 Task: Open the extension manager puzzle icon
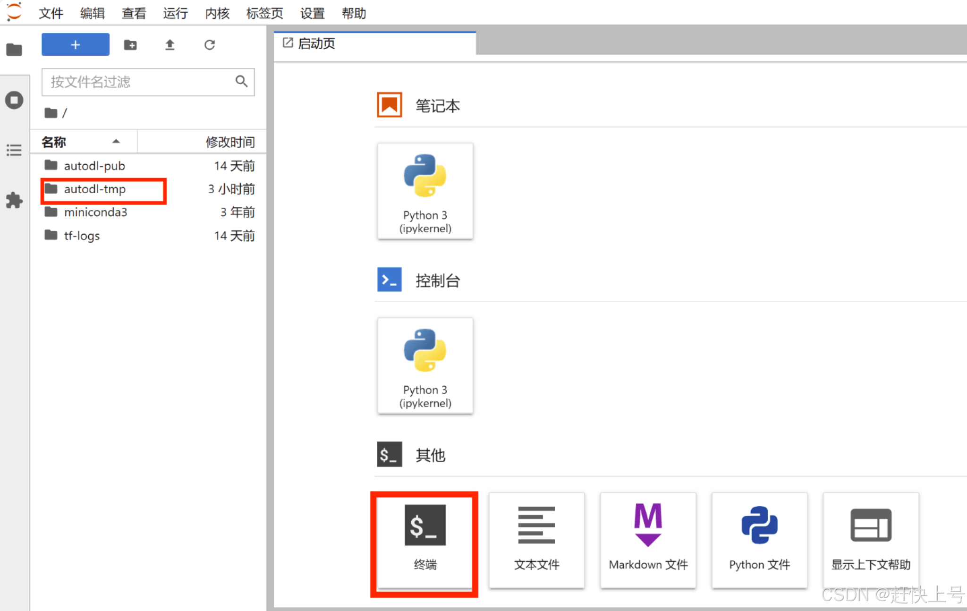coord(14,200)
